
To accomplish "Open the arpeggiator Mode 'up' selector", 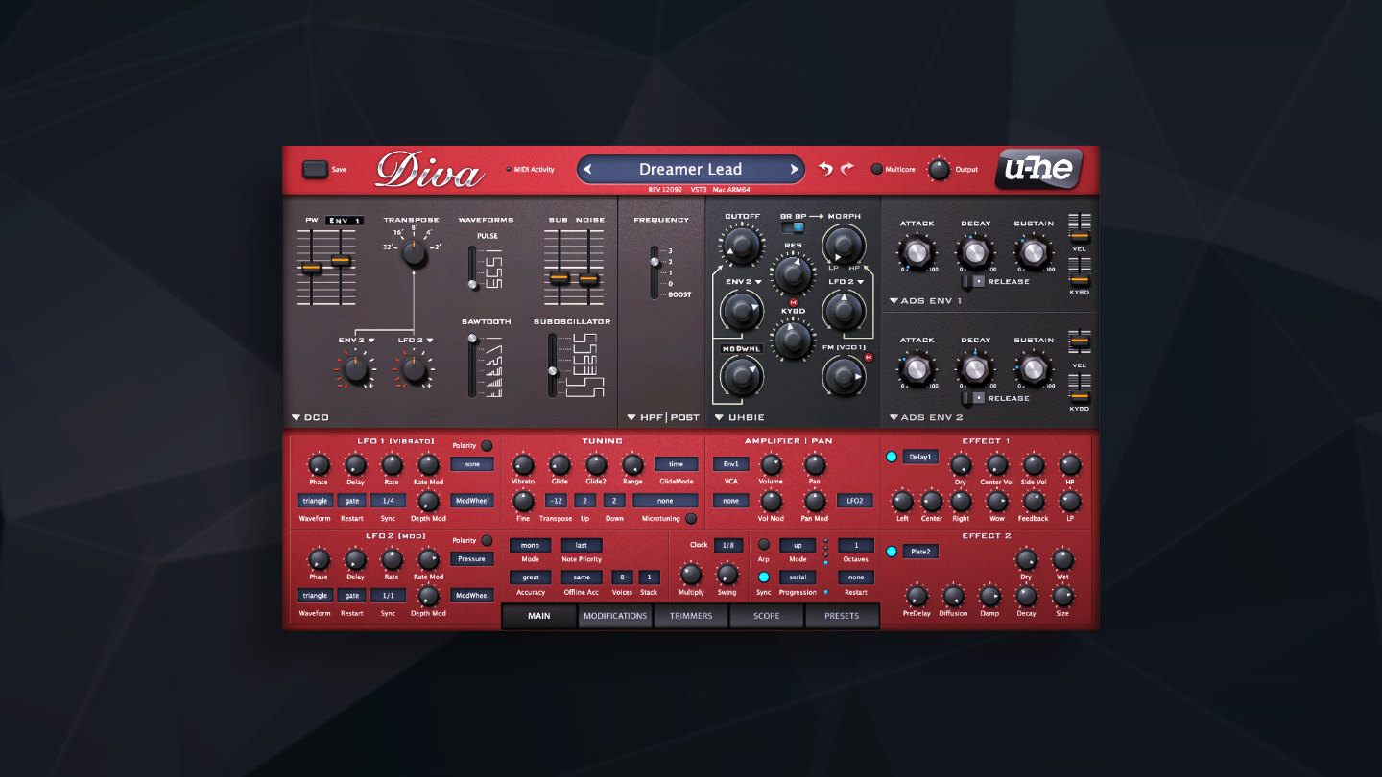I will coord(798,545).
